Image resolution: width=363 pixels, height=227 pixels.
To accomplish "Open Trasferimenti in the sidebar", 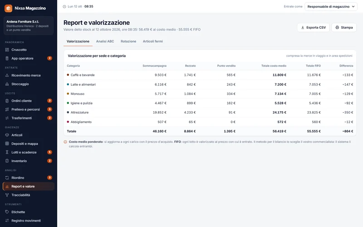I will click(29, 118).
